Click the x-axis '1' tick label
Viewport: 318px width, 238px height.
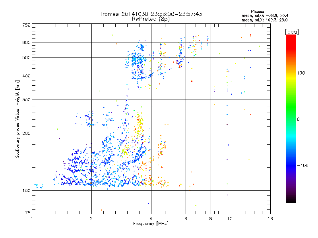32,219
